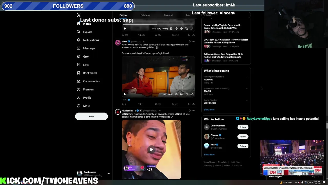Open settings gear on N3on video
The width and height of the screenshot is (328, 185).
tap(181, 94)
